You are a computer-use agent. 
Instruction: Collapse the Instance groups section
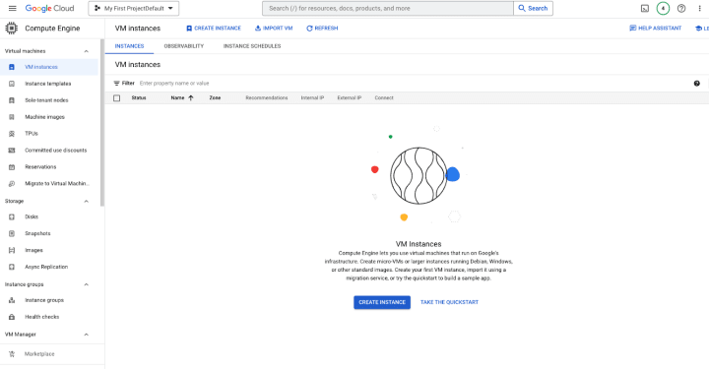(87, 284)
